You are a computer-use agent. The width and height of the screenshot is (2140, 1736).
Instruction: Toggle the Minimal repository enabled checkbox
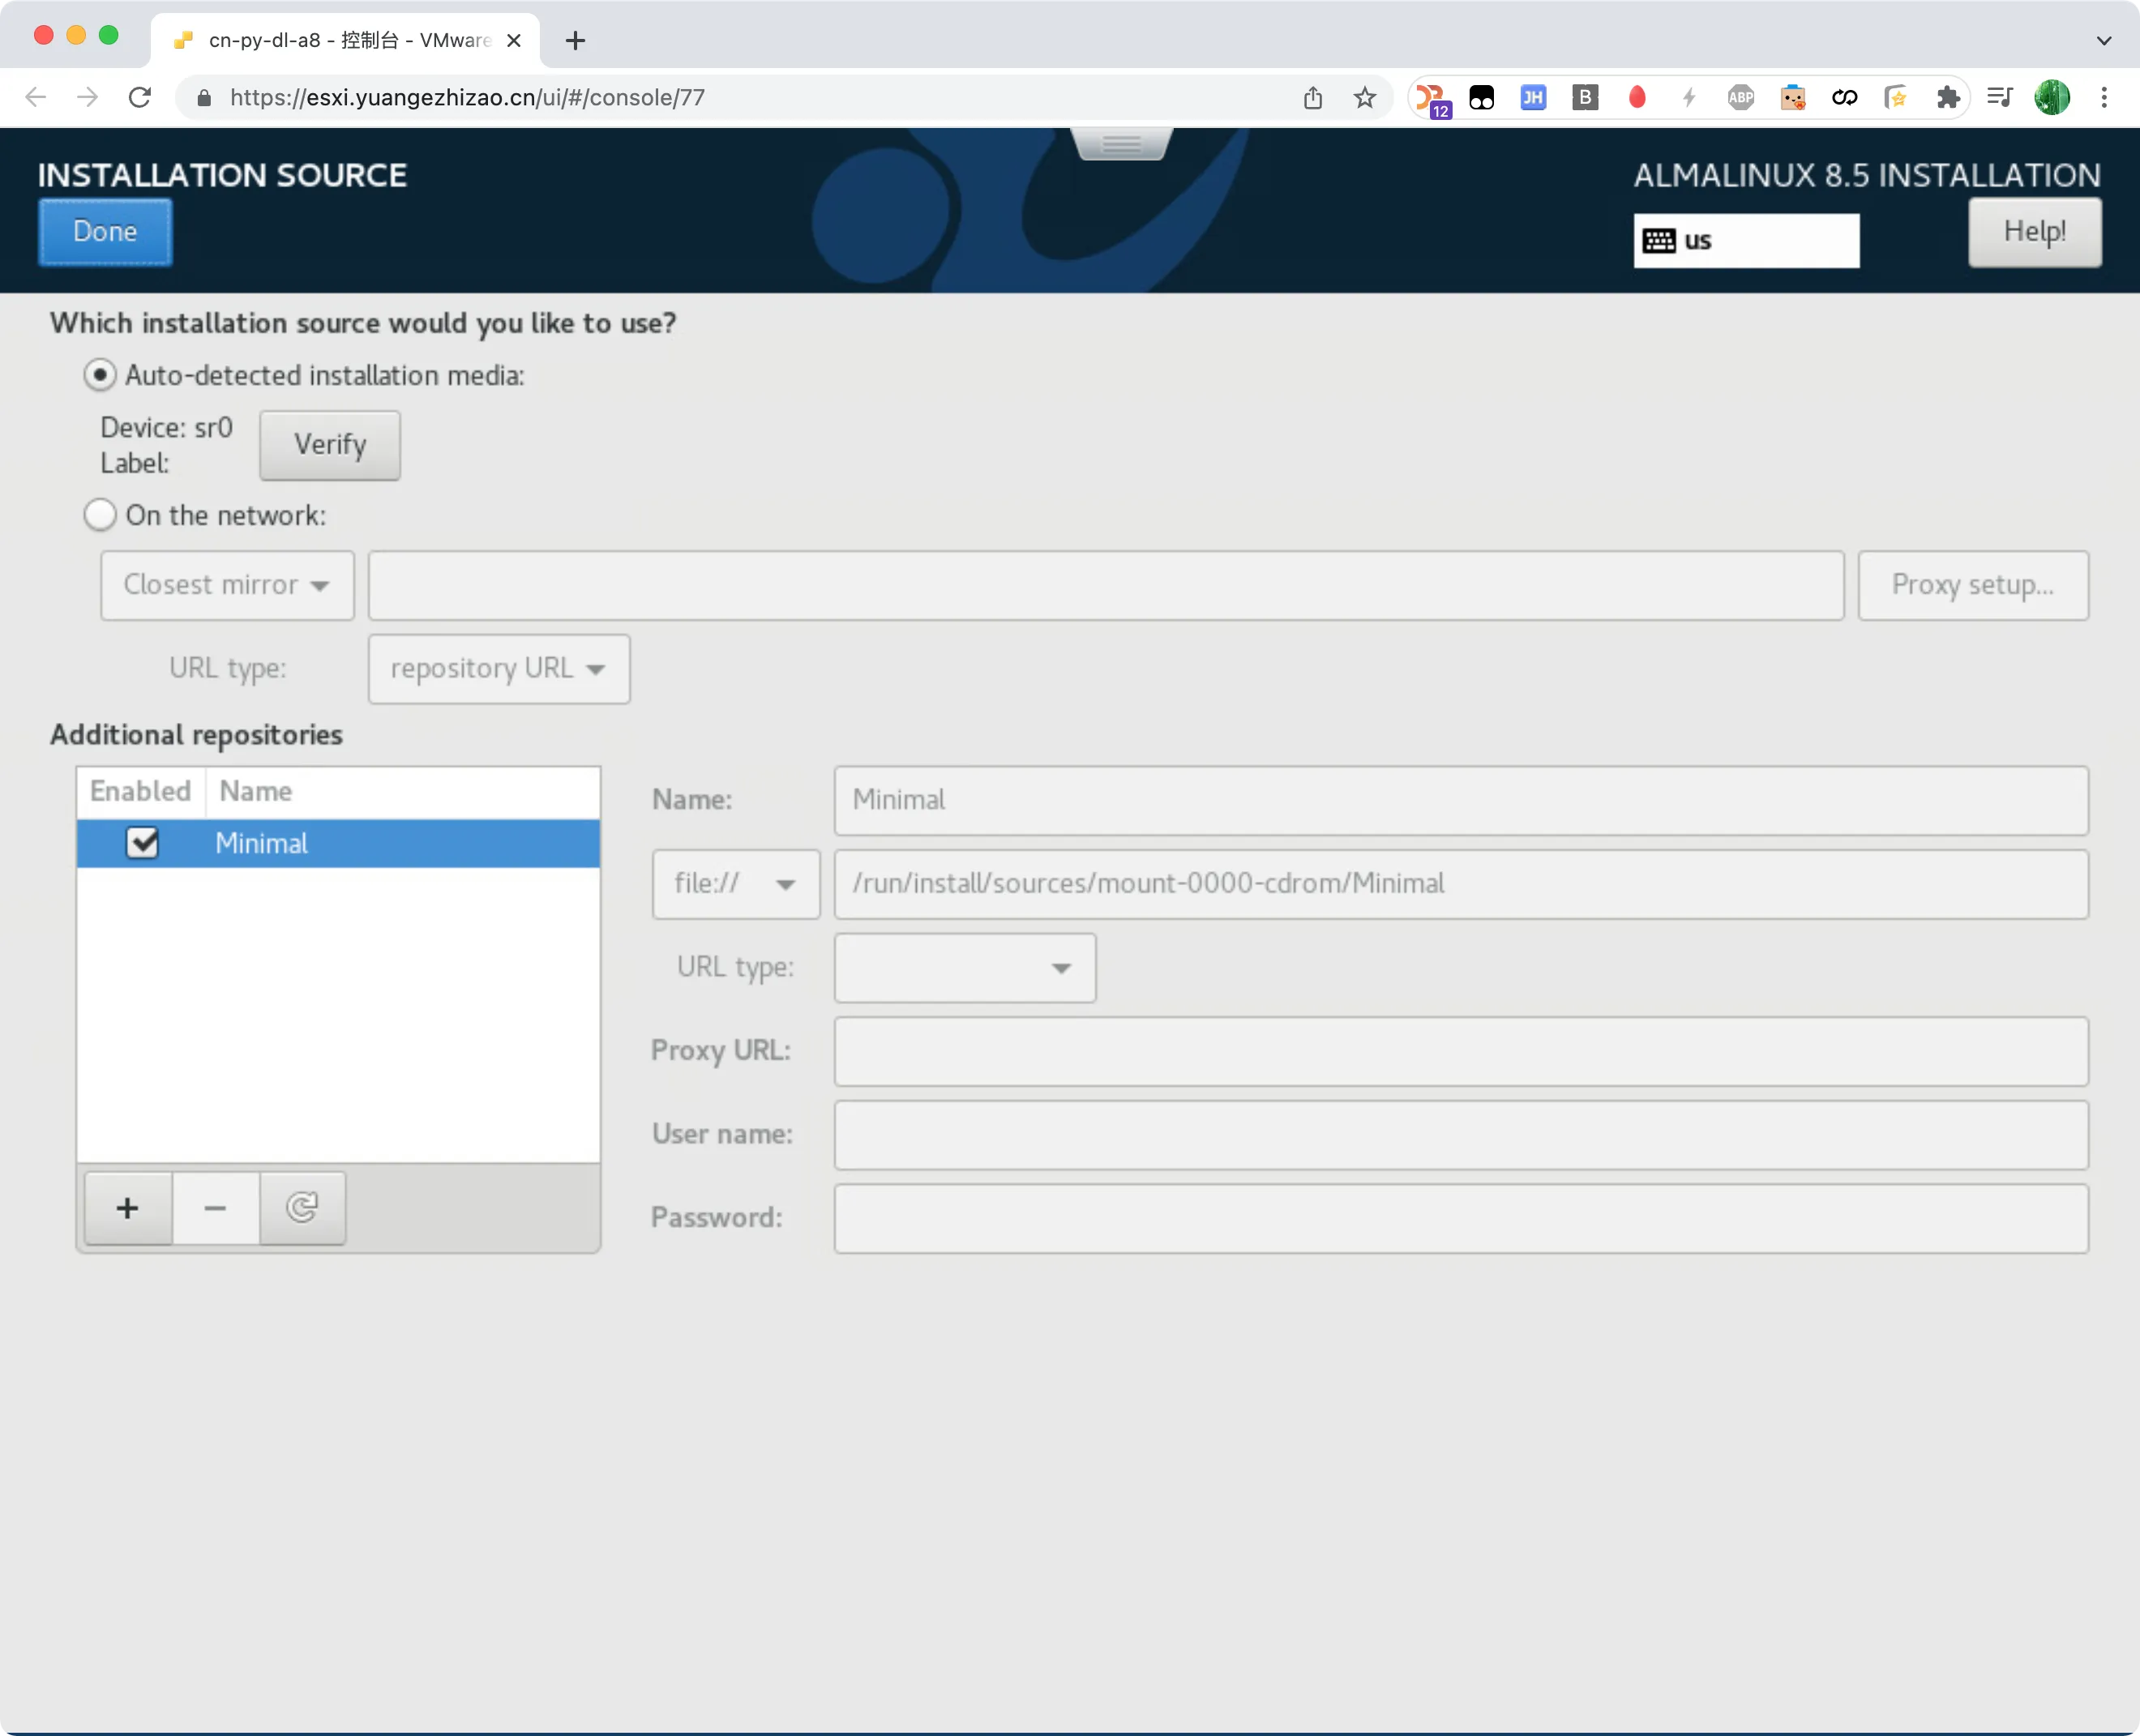pos(142,843)
